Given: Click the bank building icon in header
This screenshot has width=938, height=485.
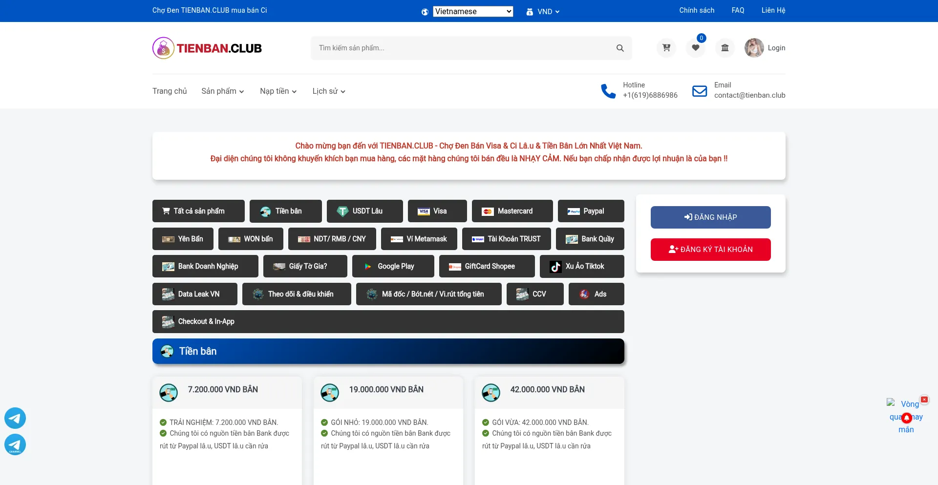Looking at the screenshot, I should click(x=725, y=48).
